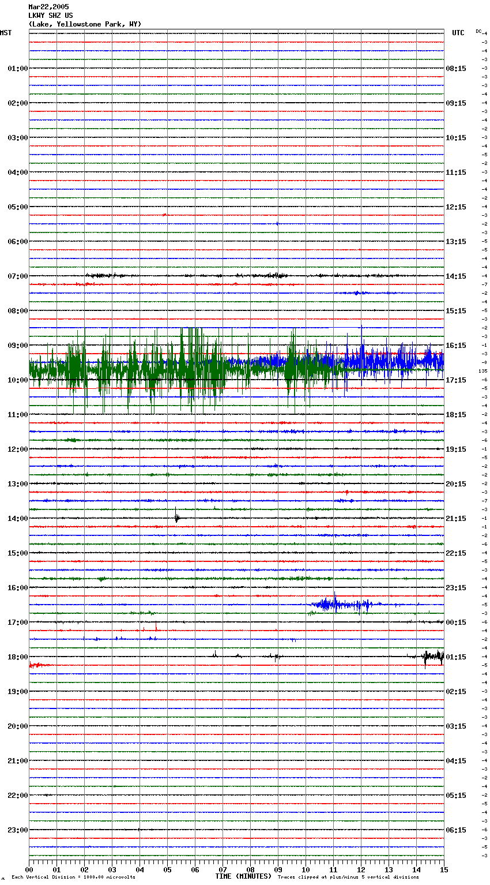Click the "UTC" column header
This screenshot has height=885, width=490.
(x=458, y=33)
